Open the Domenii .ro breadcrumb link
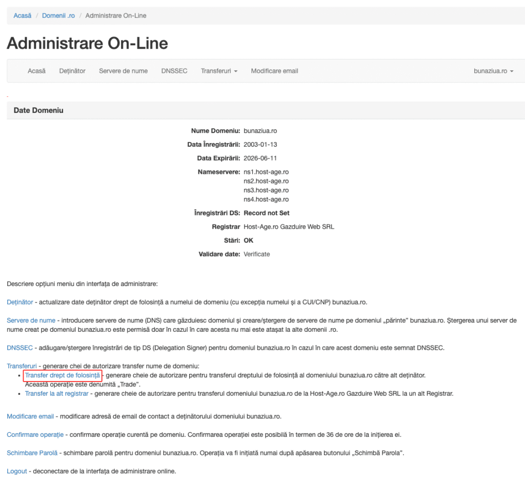This screenshot has width=525, height=483. (x=58, y=16)
